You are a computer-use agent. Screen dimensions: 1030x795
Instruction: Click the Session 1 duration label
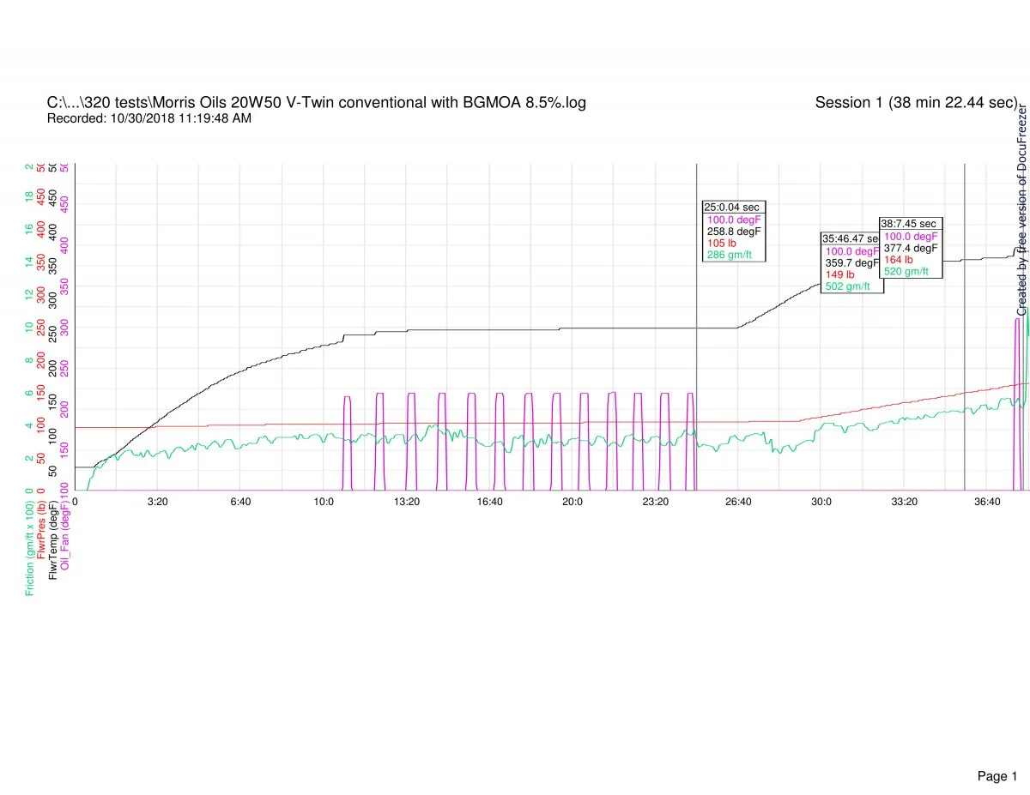click(915, 103)
